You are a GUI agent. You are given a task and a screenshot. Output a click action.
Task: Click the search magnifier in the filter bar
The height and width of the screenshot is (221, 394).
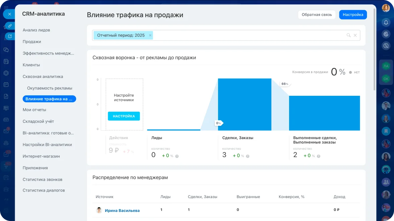coord(349,35)
